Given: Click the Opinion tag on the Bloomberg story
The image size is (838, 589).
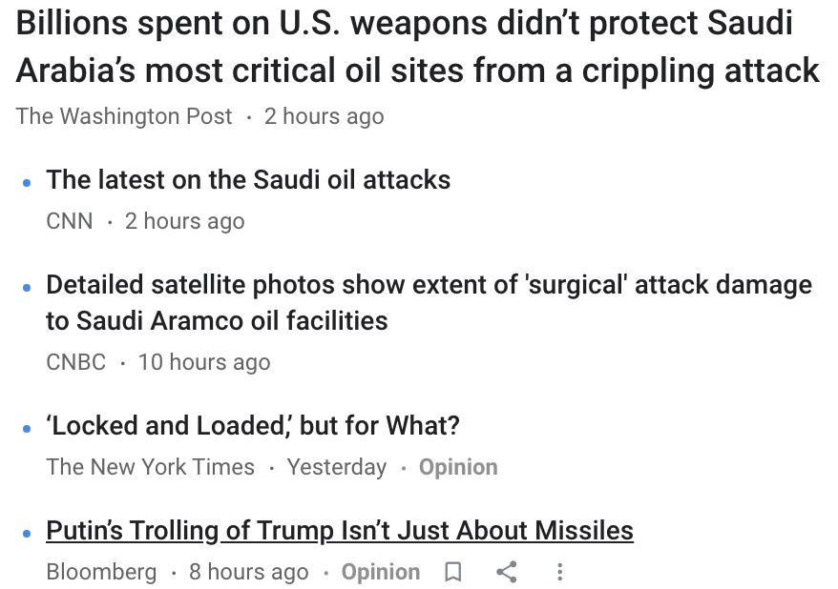Looking at the screenshot, I should pyautogui.click(x=381, y=572).
